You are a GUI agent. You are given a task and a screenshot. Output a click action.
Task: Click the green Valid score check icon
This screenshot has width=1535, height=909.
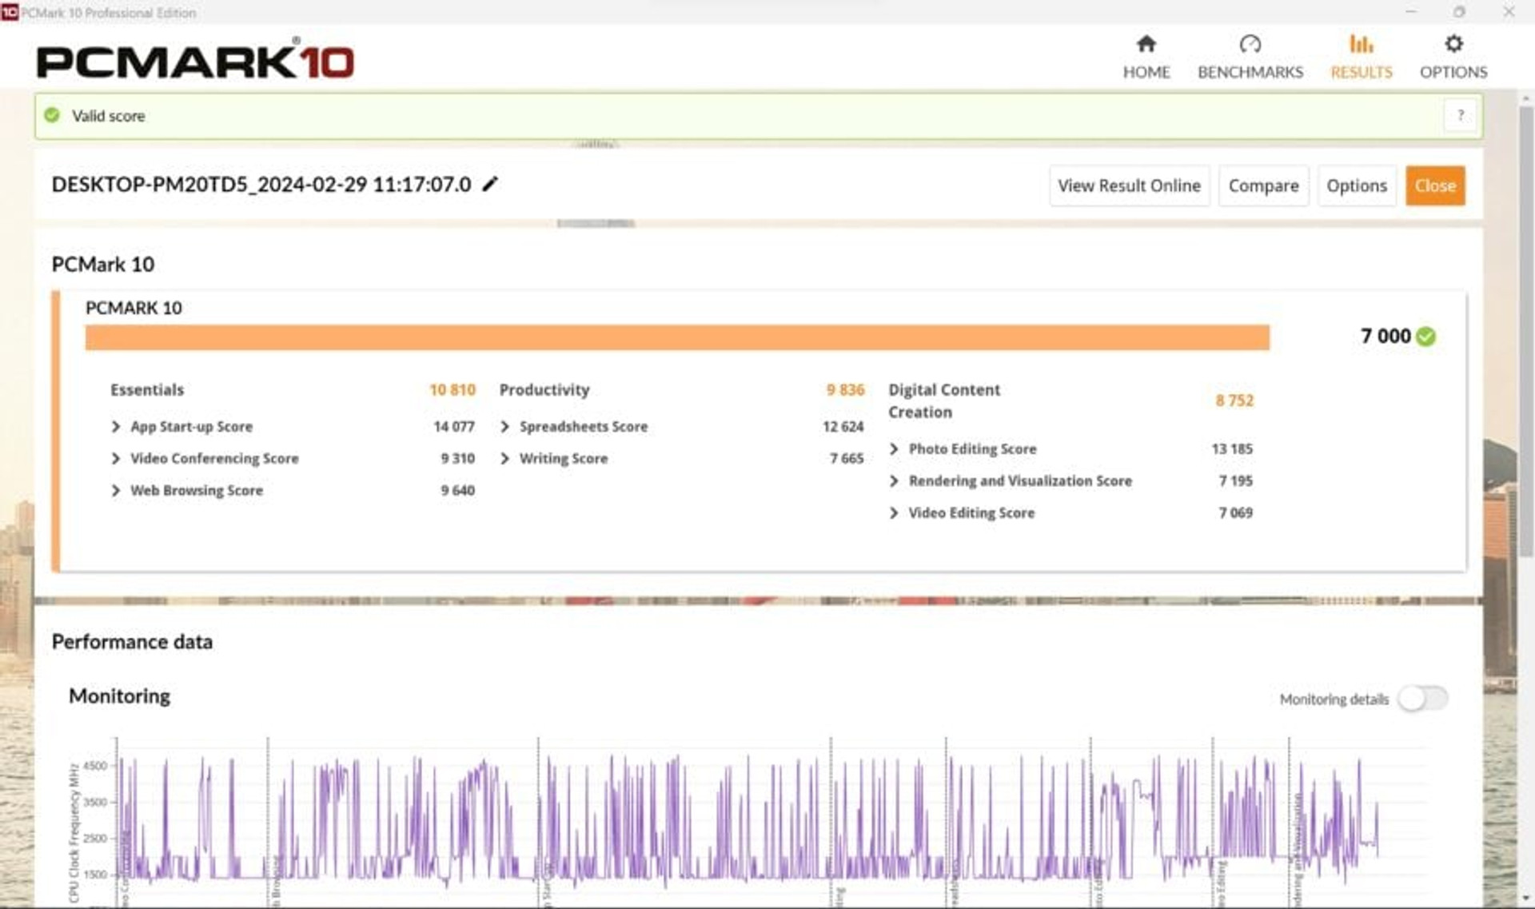(52, 115)
